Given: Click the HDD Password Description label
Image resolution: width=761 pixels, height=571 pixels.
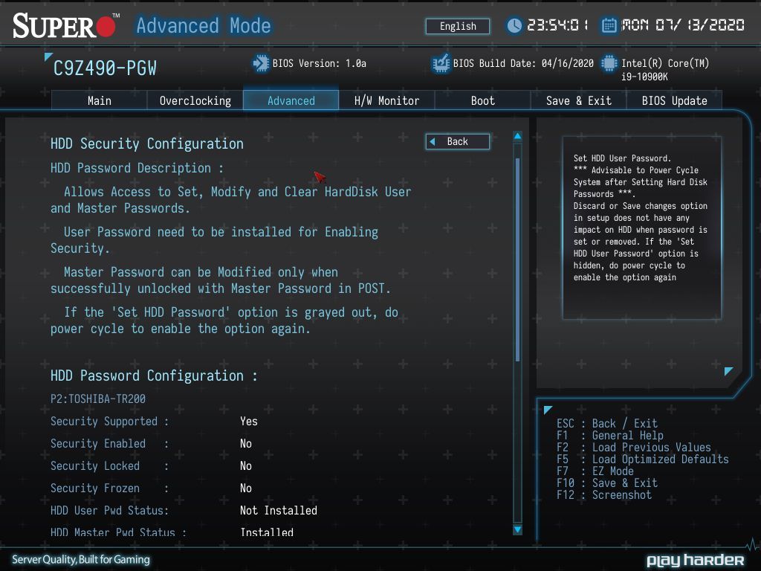Looking at the screenshot, I should 137,168.
